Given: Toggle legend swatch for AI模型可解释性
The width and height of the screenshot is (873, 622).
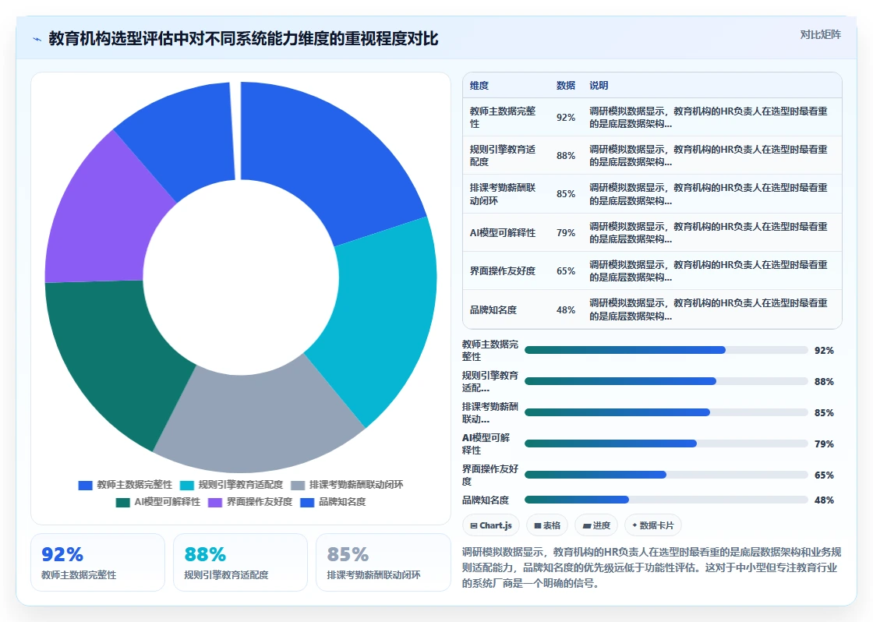Looking at the screenshot, I should coord(122,502).
